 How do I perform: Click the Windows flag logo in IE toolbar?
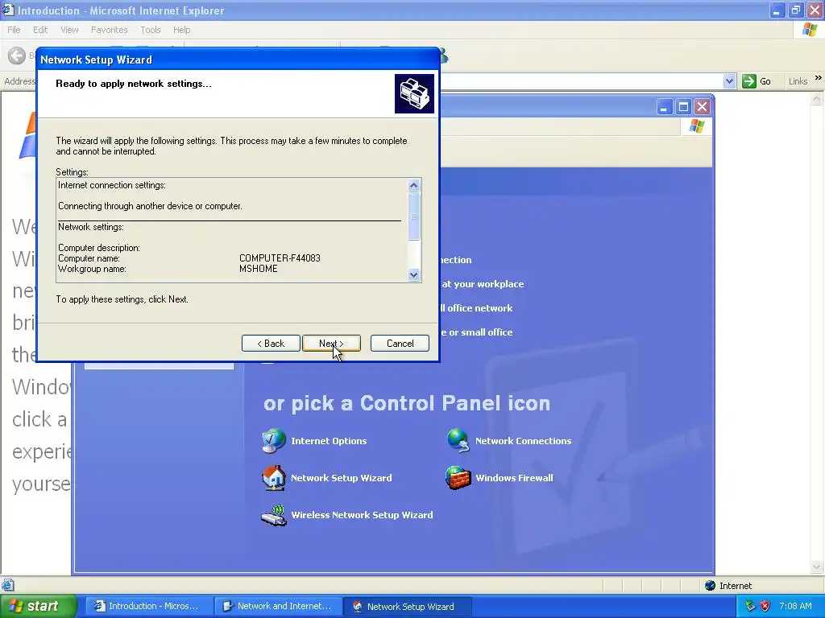[x=810, y=30]
